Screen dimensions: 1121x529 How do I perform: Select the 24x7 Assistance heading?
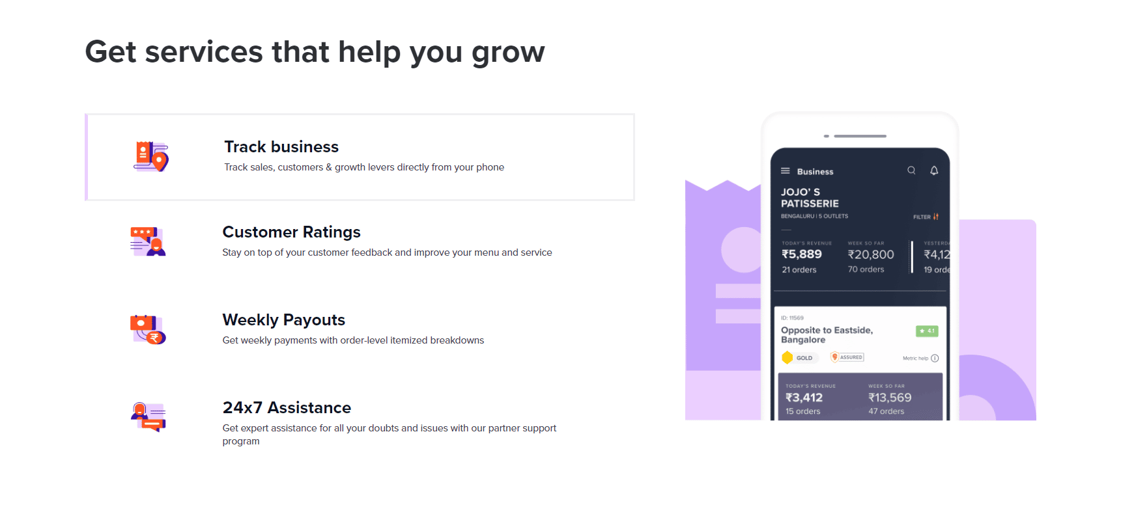tap(287, 408)
